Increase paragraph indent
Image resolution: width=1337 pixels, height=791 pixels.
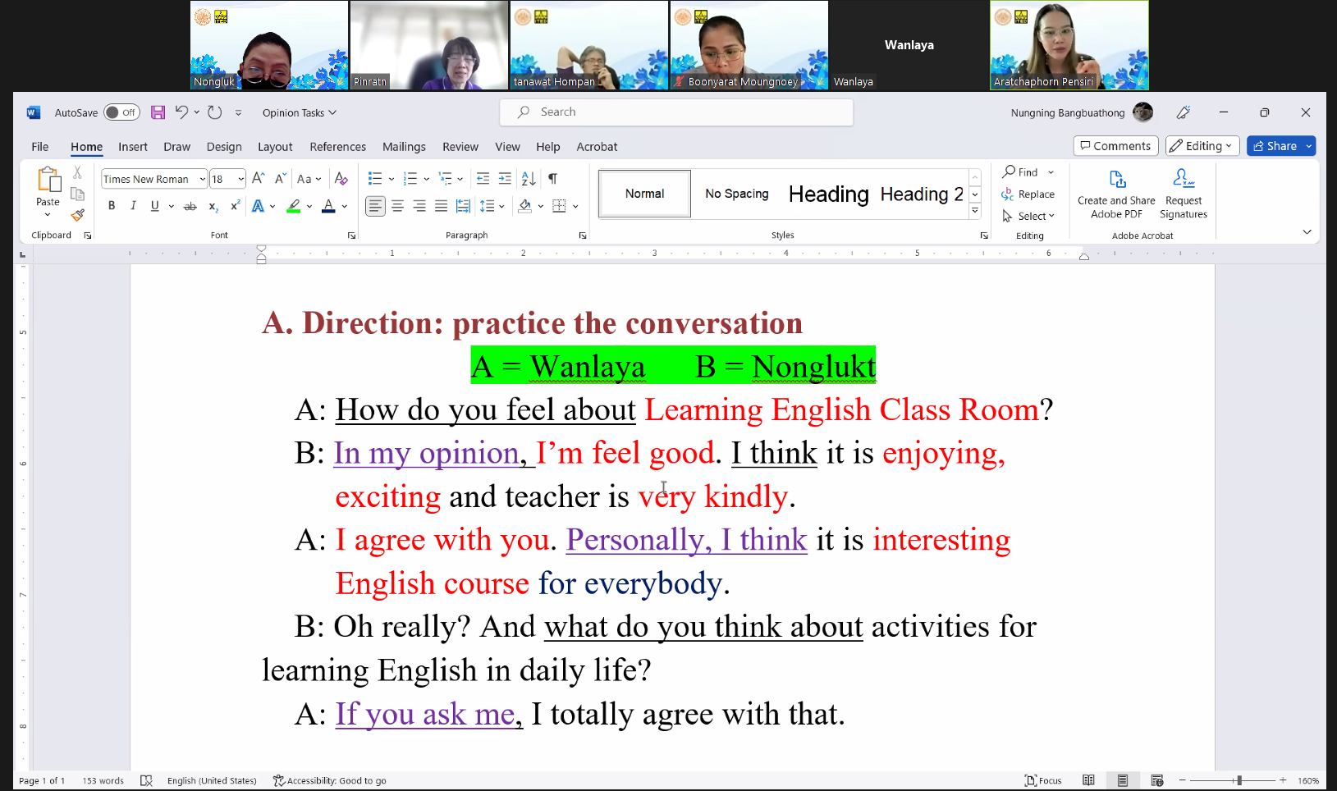click(505, 178)
